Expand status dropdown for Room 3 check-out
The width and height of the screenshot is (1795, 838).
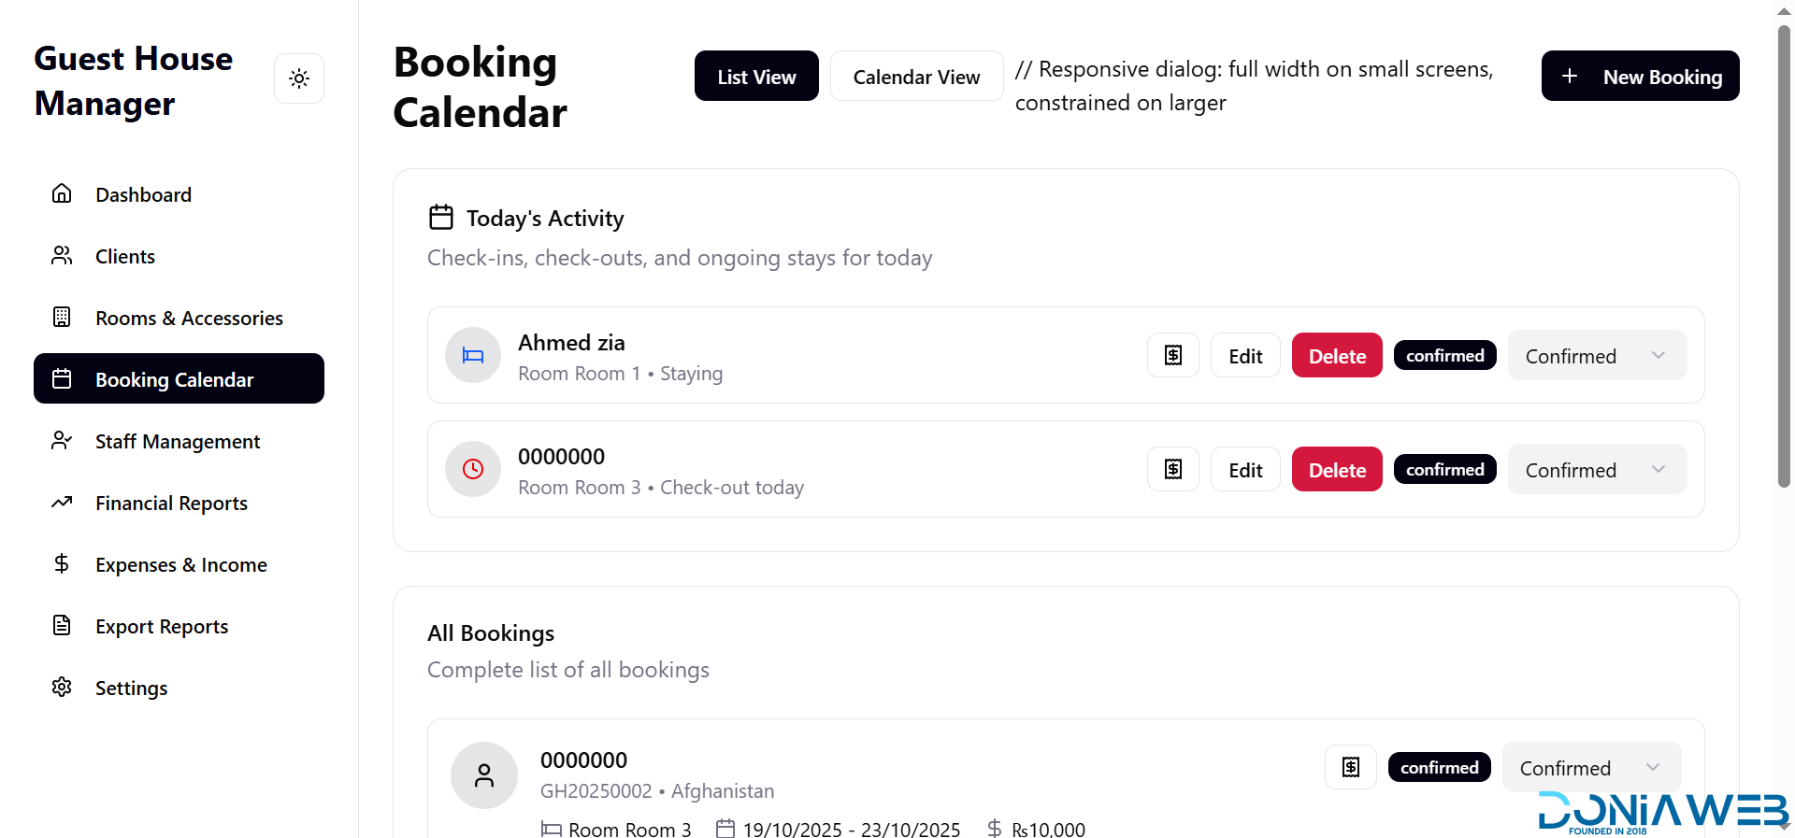(1597, 470)
